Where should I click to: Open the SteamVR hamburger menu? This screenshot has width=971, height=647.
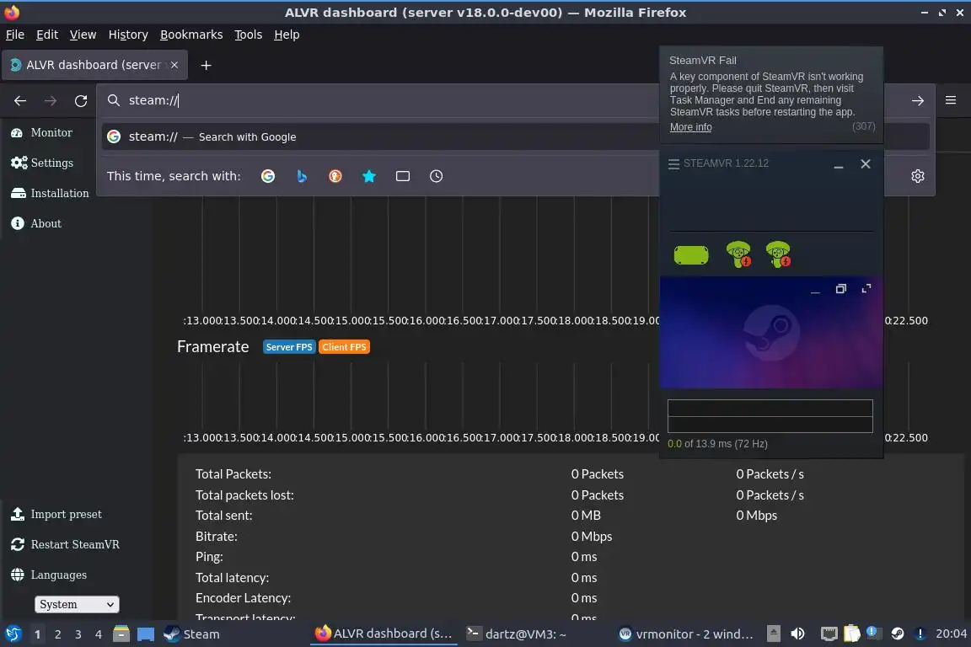673,164
